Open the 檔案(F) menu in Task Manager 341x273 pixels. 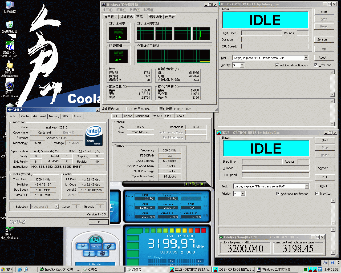[x=107, y=10]
